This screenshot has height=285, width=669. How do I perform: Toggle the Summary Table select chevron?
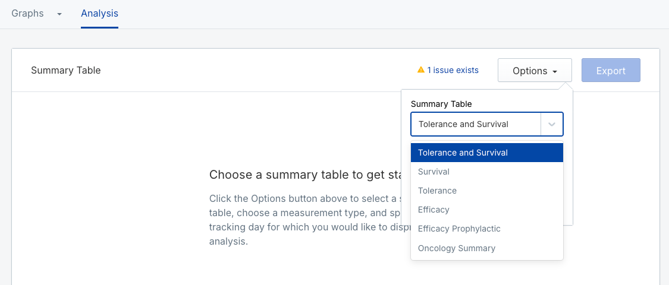(552, 125)
